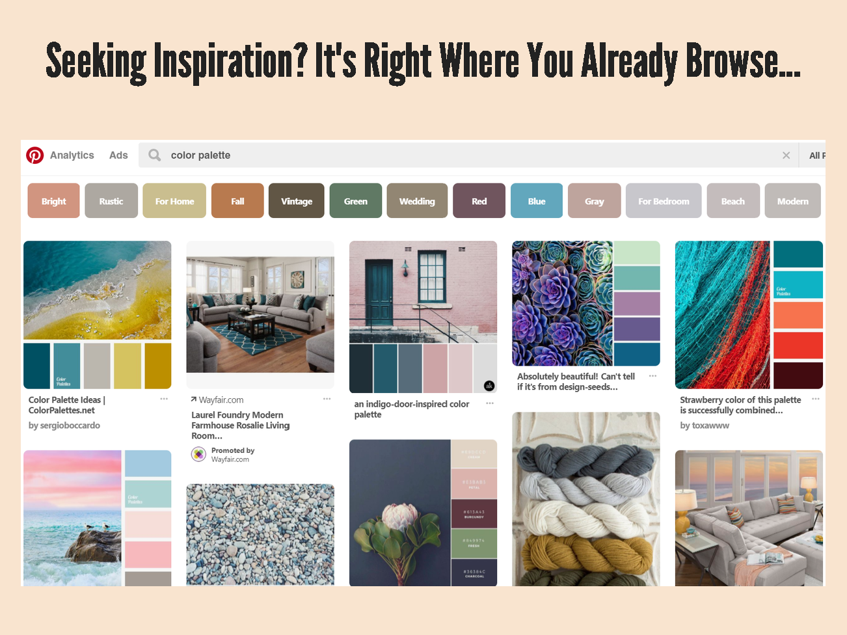The width and height of the screenshot is (847, 635).
Task: Open the sergioboccardo profile link
Action: (70, 426)
